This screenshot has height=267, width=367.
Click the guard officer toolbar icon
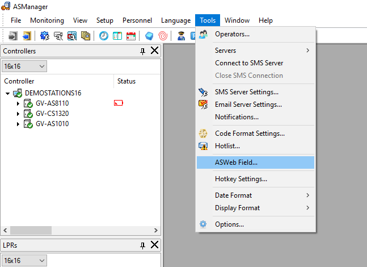coord(181,36)
